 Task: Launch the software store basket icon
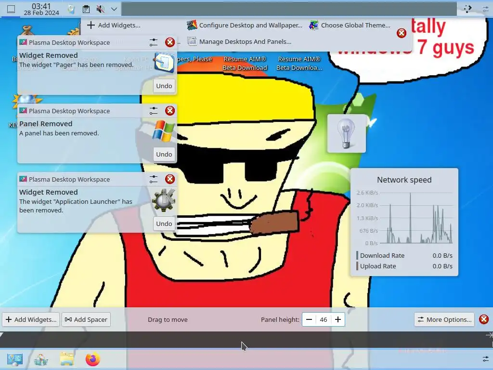[41, 359]
